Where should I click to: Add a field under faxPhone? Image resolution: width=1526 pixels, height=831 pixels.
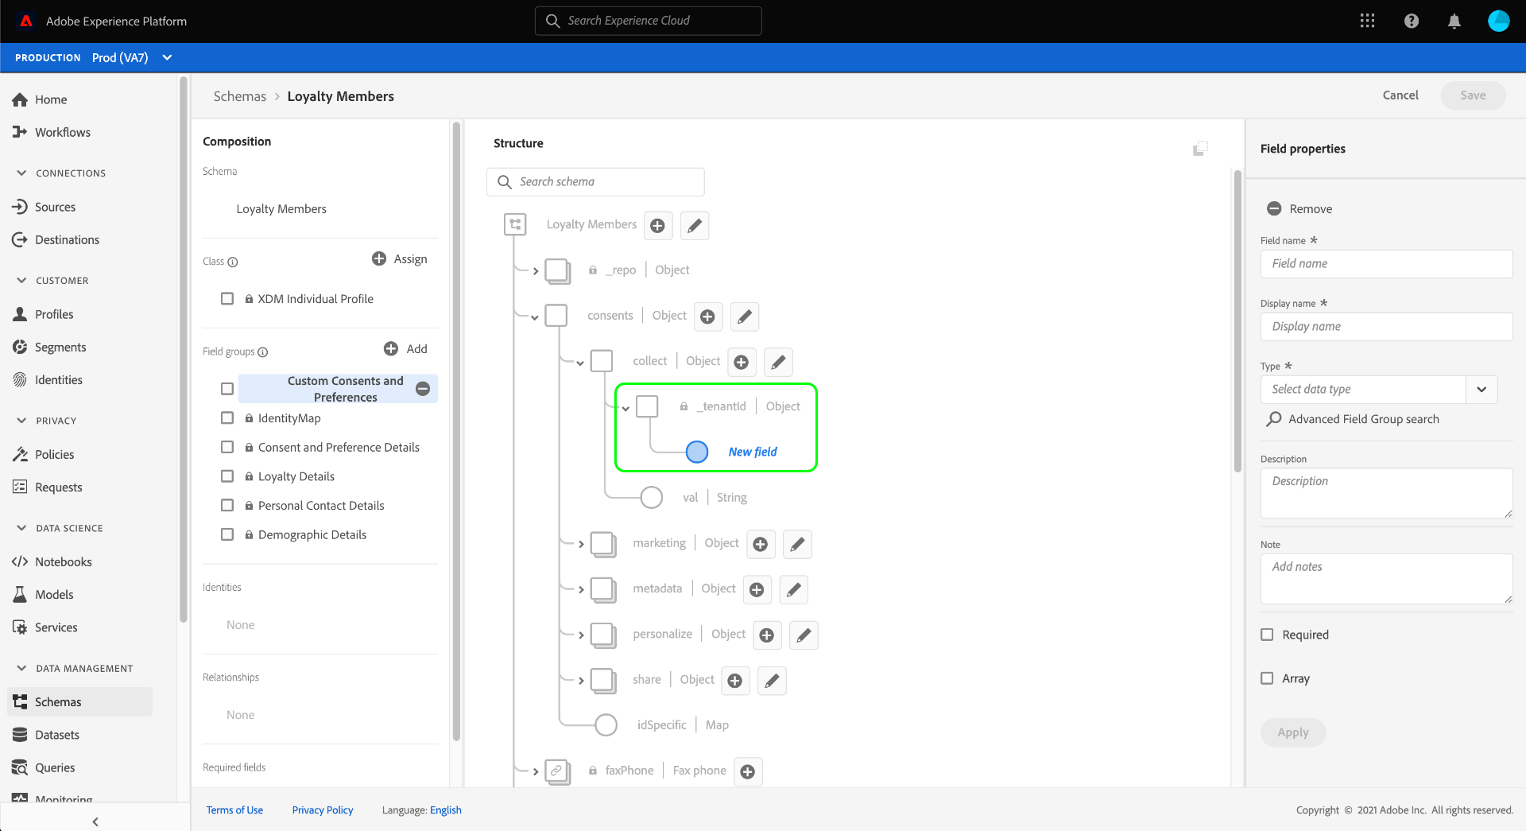(x=748, y=771)
